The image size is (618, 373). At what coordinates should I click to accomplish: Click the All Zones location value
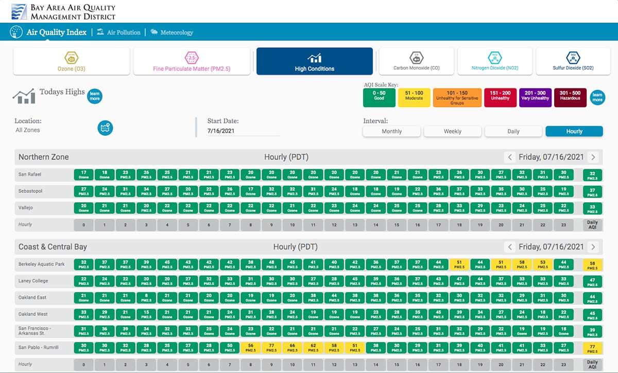tap(28, 130)
